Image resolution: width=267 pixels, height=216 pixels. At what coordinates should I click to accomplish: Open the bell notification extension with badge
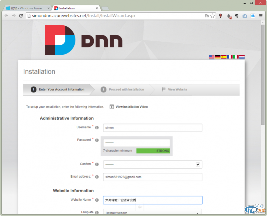(x=229, y=16)
